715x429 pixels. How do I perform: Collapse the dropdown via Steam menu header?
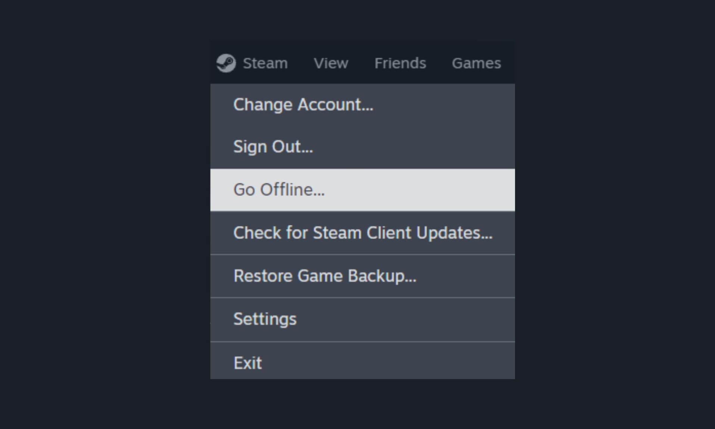265,63
